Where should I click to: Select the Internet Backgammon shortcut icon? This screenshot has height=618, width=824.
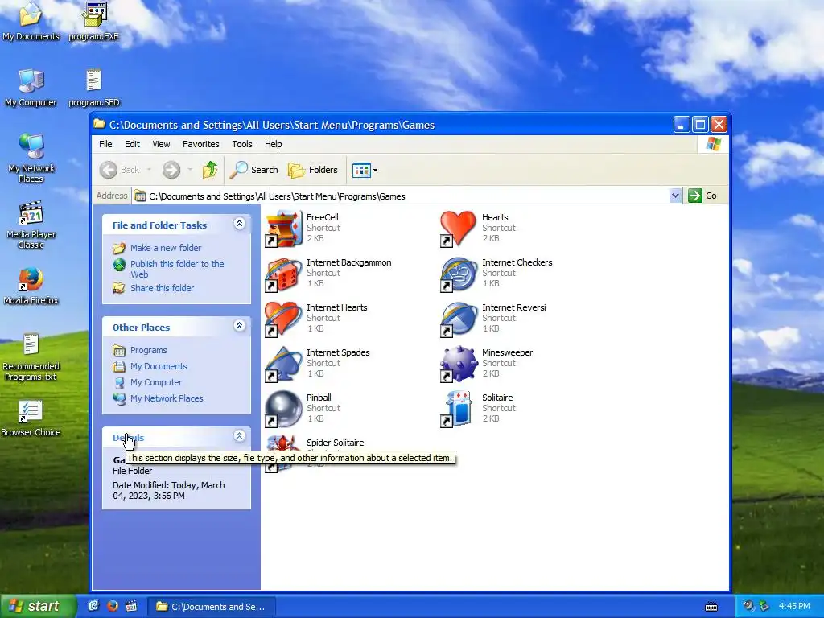point(284,274)
